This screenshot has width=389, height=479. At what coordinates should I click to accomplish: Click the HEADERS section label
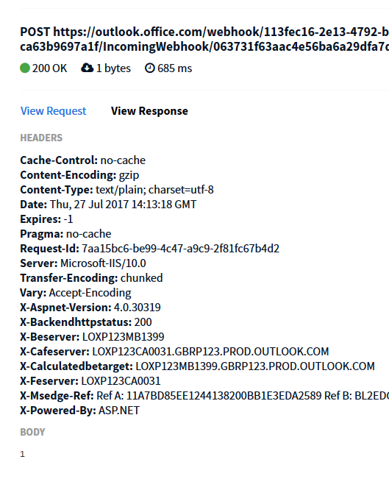click(41, 138)
